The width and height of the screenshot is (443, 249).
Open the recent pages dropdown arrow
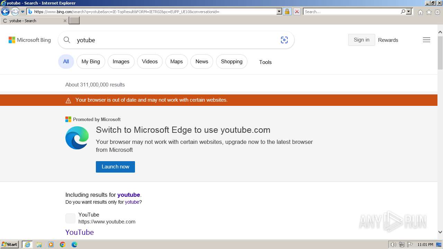23,12
